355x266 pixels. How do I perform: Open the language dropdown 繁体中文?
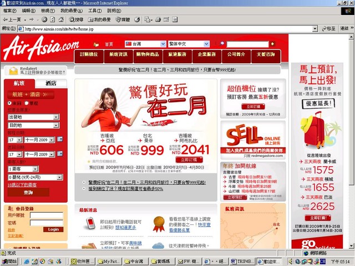coord(189,44)
